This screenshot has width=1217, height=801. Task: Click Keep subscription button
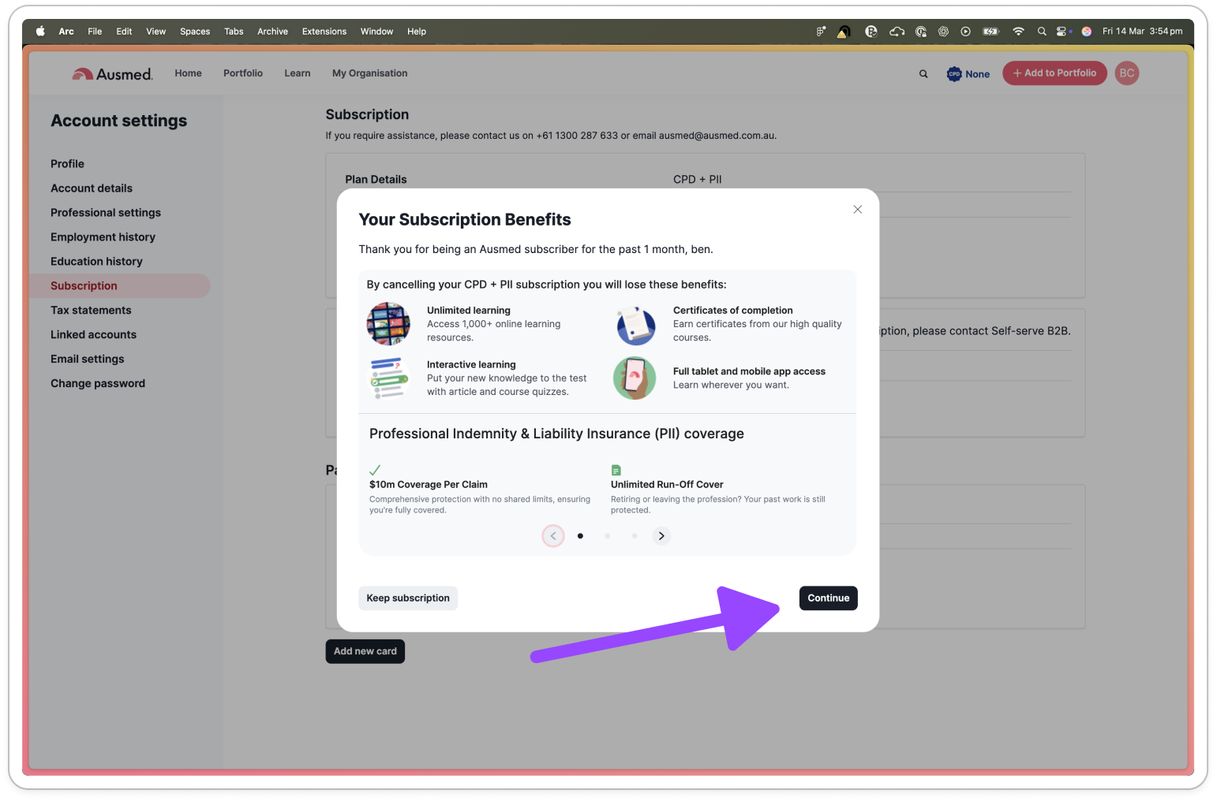[408, 598]
